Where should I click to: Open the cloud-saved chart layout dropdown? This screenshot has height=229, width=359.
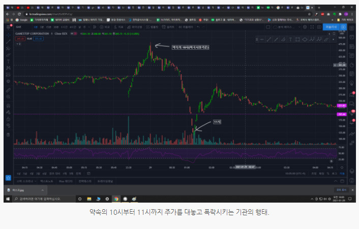286,27
